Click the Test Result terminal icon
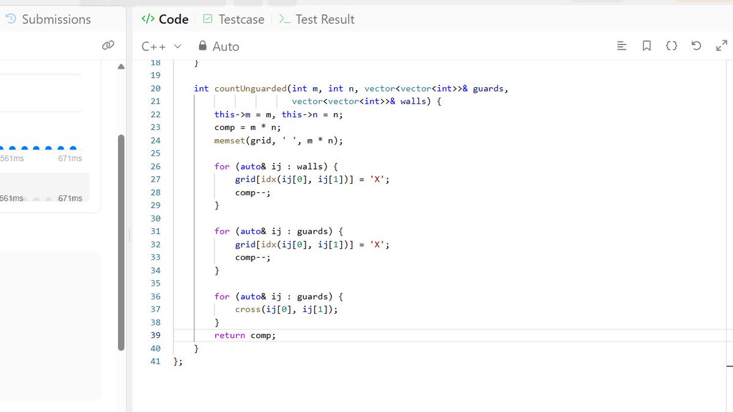The height and width of the screenshot is (412, 733). click(285, 19)
